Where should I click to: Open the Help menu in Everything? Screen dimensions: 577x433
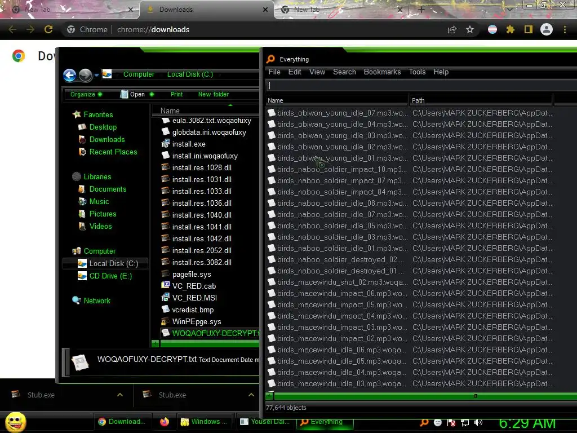441,72
